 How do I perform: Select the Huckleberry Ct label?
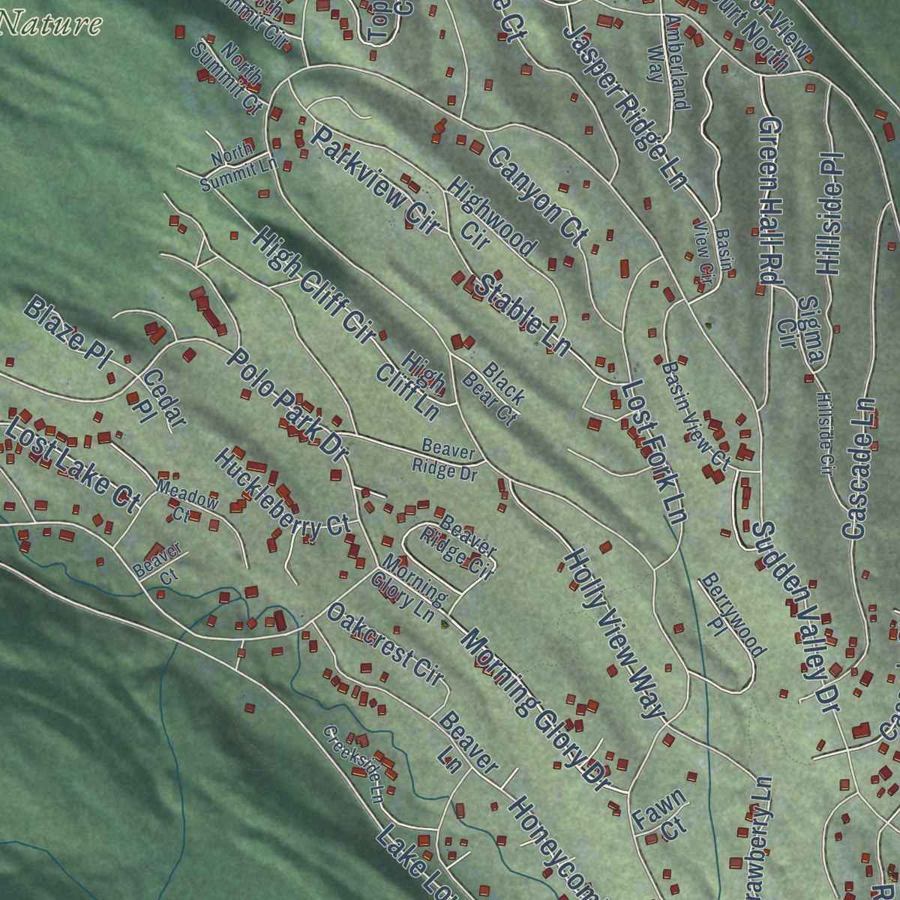[x=282, y=492]
